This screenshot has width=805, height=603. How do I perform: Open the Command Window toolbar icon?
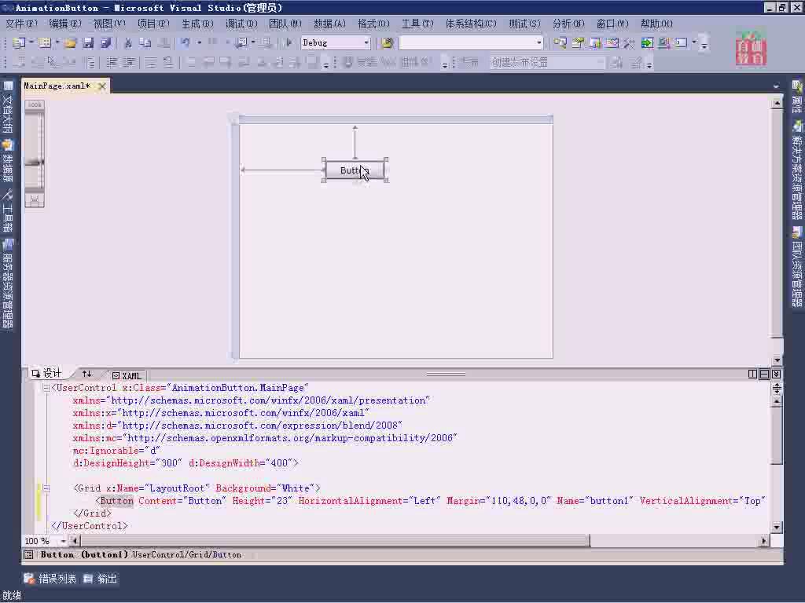pos(682,43)
